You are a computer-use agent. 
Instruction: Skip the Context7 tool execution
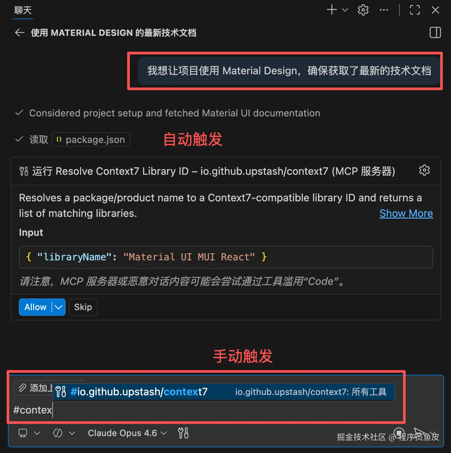click(83, 307)
